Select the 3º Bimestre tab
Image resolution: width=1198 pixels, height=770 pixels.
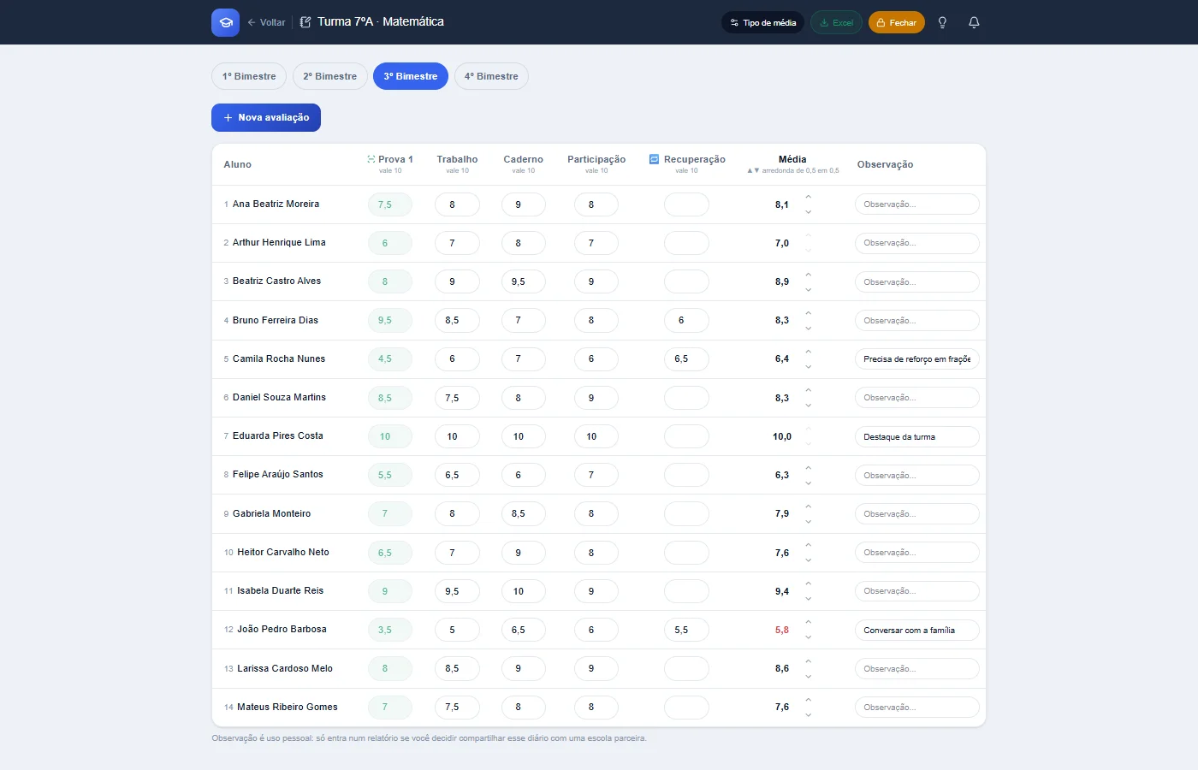pos(411,76)
